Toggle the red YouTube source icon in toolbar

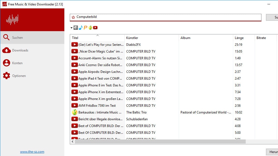(95, 28)
